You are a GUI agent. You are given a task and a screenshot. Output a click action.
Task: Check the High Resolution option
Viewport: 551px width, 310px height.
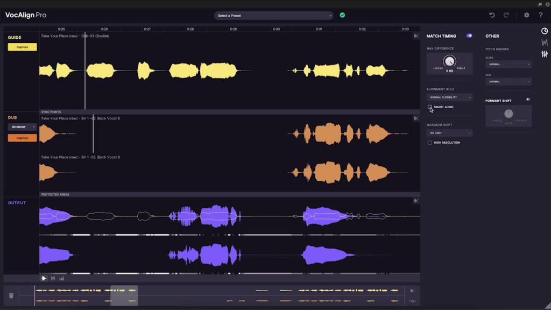429,143
